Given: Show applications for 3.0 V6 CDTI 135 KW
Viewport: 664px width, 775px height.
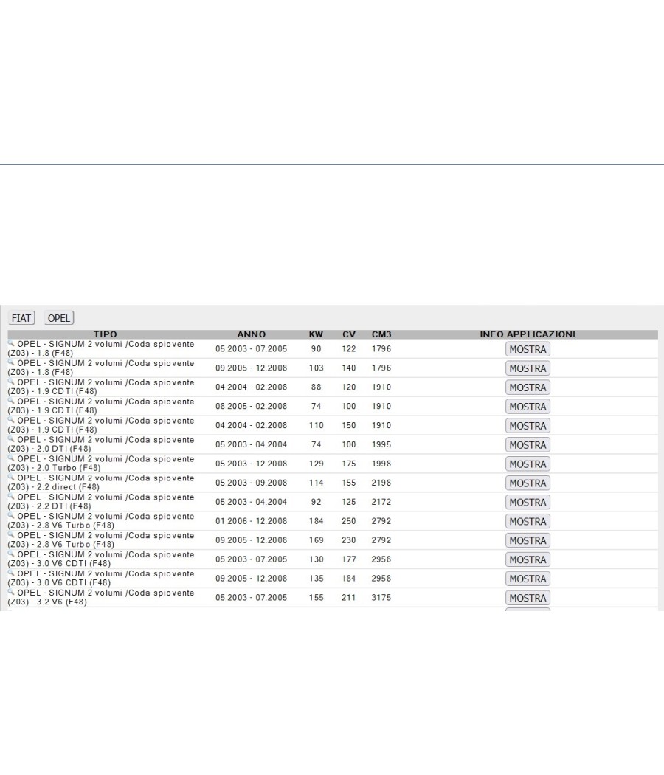Looking at the screenshot, I should click(x=528, y=579).
